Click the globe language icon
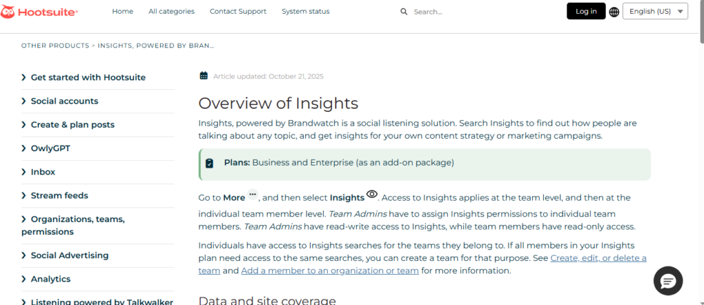704x305 pixels. pyautogui.click(x=614, y=12)
